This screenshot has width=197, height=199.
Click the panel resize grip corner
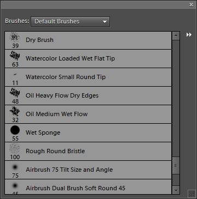192,194
